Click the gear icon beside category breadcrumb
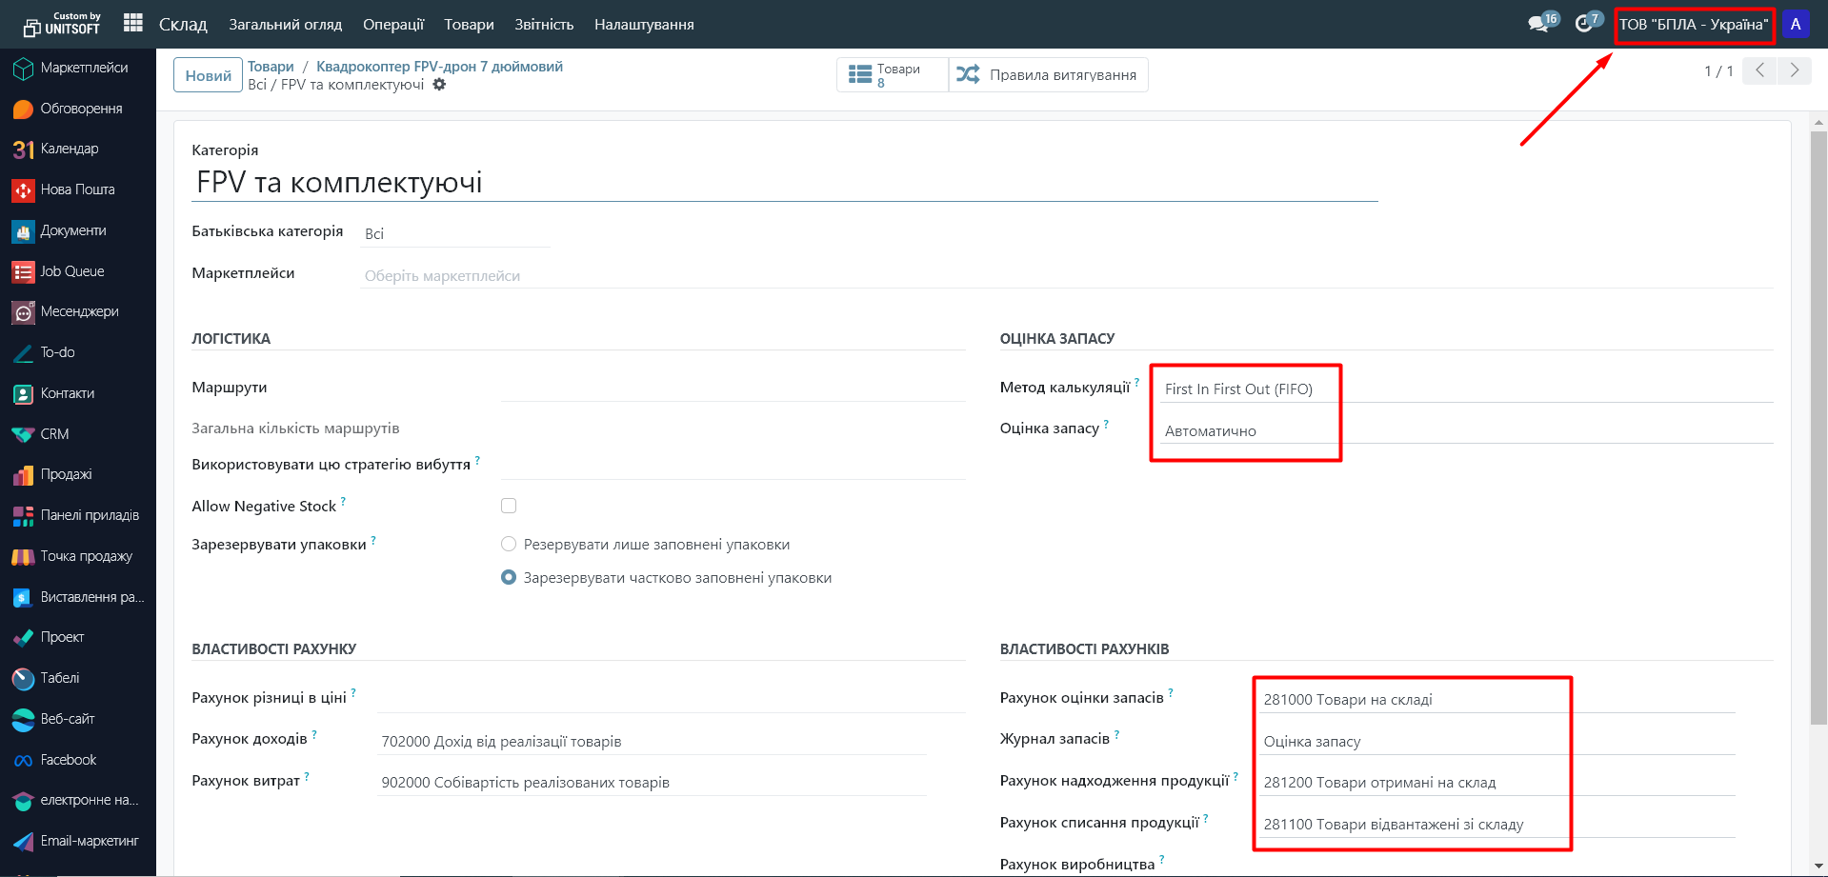The image size is (1828, 877). [x=439, y=85]
